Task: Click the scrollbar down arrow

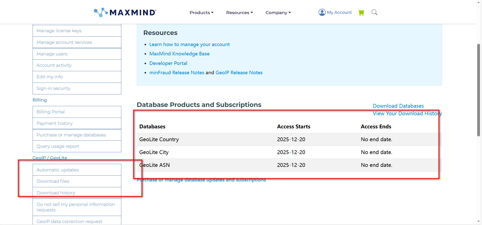Action: (x=478, y=221)
